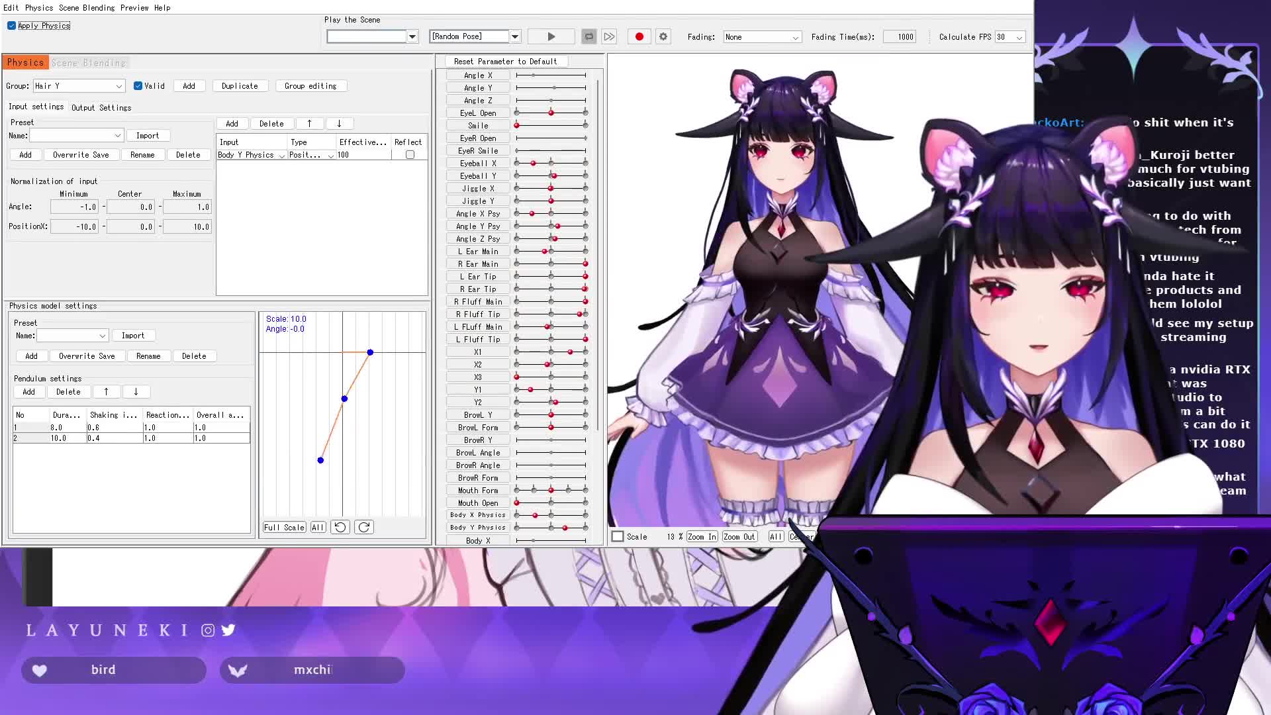Select the top blue pendulum point

[370, 352]
